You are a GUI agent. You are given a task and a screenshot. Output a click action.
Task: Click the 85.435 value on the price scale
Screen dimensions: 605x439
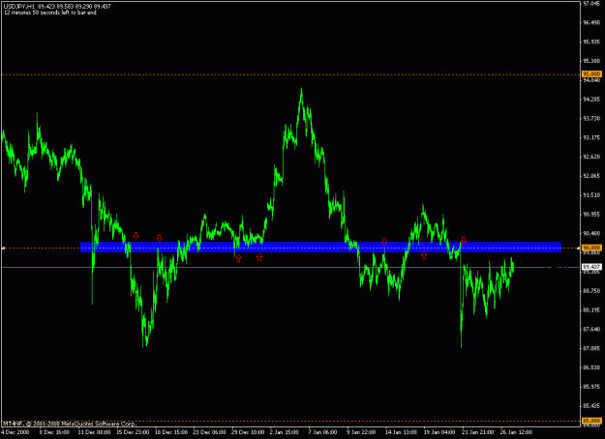591,406
